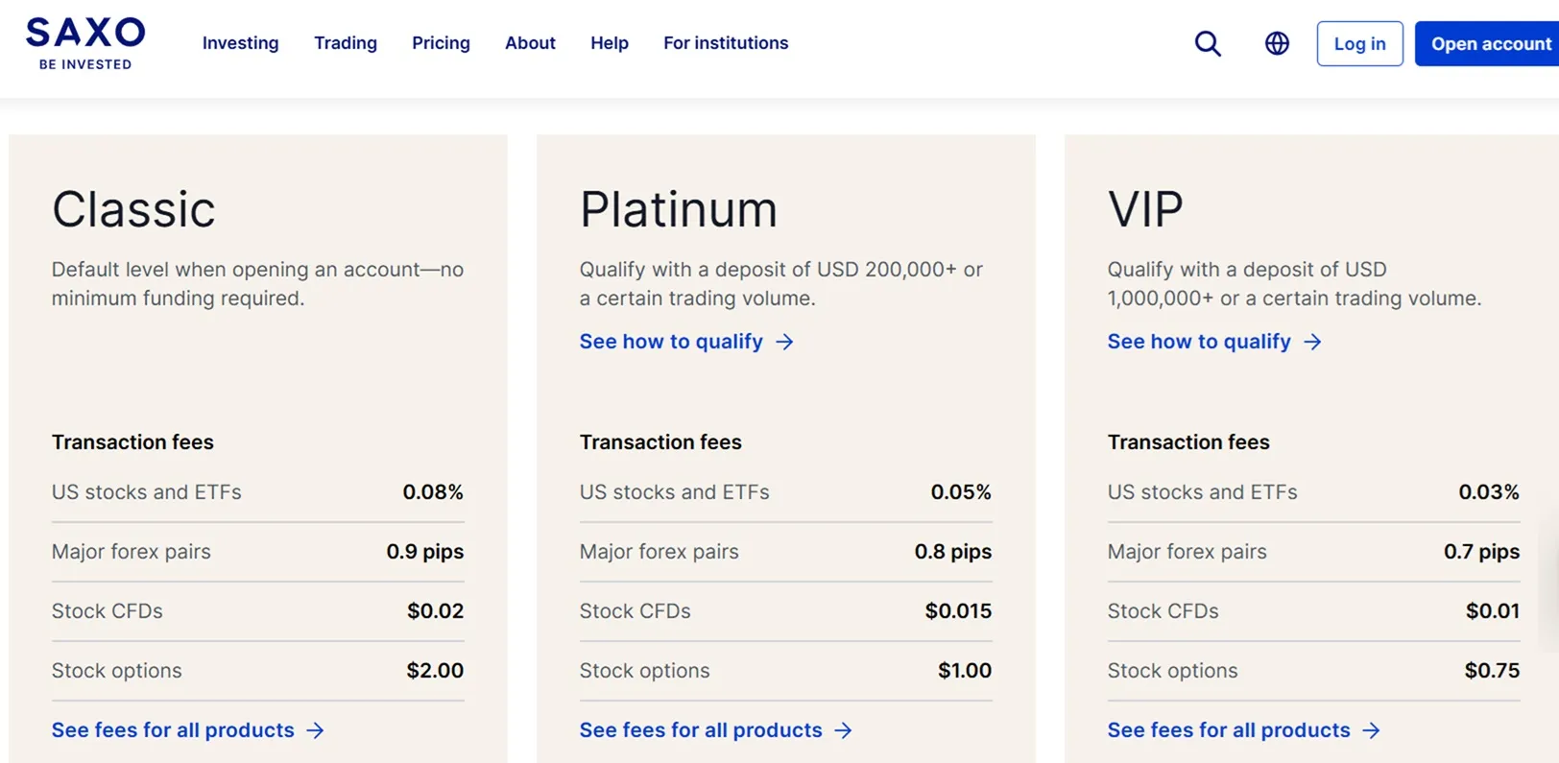Click Classic's Transaction fees heading
The image size is (1559, 763).
point(132,442)
